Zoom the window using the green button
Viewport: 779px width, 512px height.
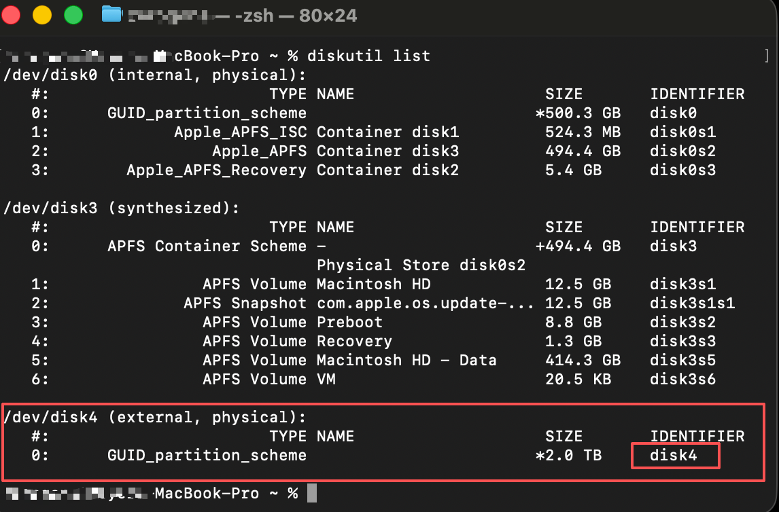73,14
